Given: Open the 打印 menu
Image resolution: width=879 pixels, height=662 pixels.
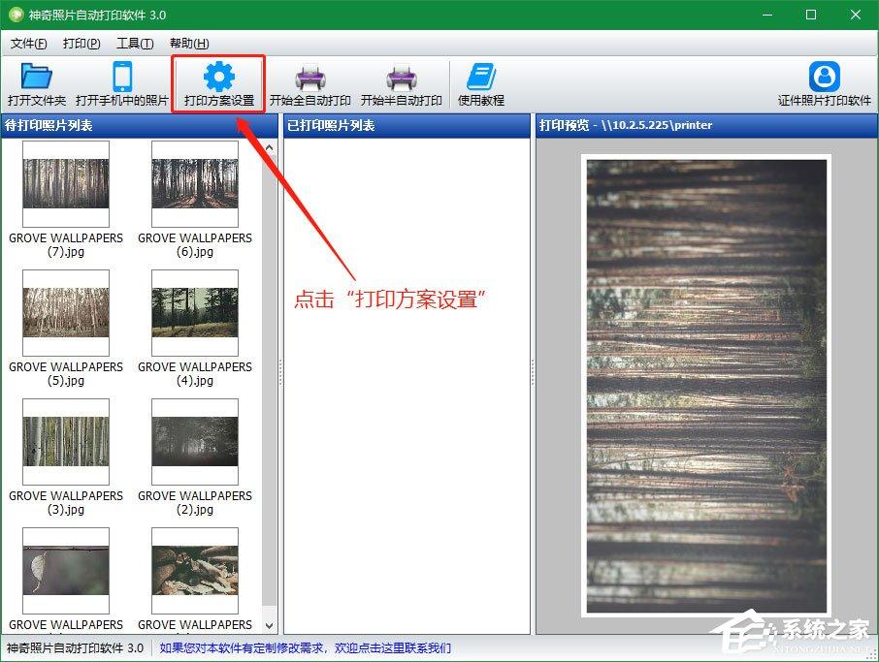Looking at the screenshot, I should pyautogui.click(x=81, y=44).
